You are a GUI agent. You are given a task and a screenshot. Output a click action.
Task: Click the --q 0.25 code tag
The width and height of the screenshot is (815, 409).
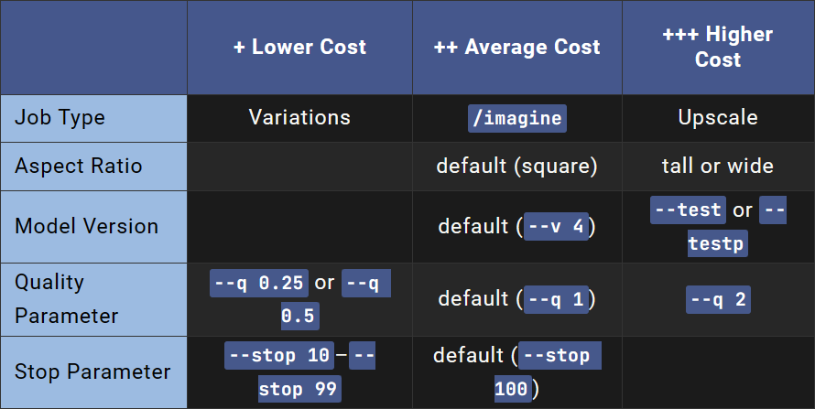point(259,283)
